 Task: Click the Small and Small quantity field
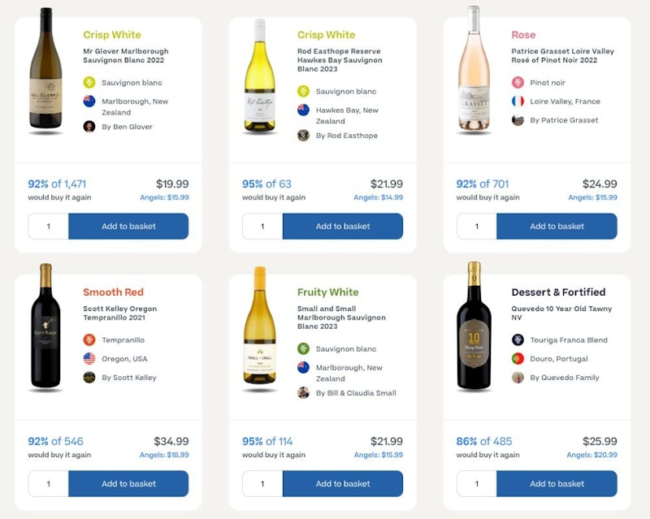(262, 484)
